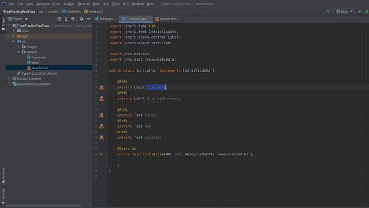This screenshot has height=208, width=369.
Task: Expand External Libraries node
Action: (x=9, y=79)
